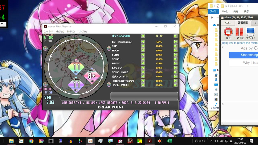Decrease BREAK volume
The image size is (258, 145).
(143, 63)
